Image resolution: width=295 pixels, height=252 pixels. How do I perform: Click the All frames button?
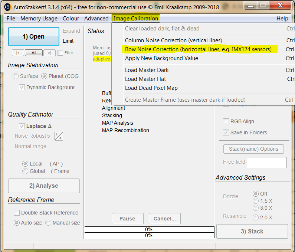[34, 53]
